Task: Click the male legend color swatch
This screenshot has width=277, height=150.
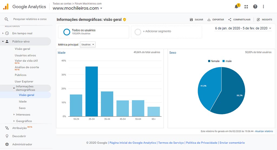Action: (223, 61)
